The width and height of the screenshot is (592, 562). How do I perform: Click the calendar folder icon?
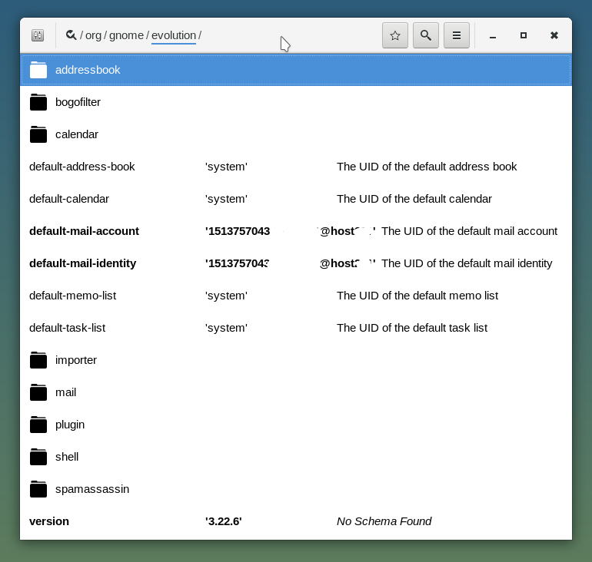[x=38, y=134]
